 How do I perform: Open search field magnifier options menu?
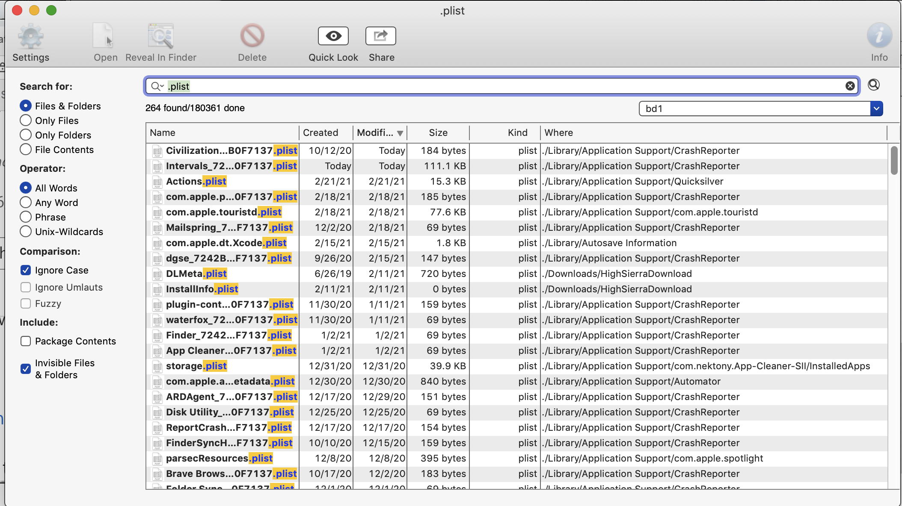tap(157, 86)
